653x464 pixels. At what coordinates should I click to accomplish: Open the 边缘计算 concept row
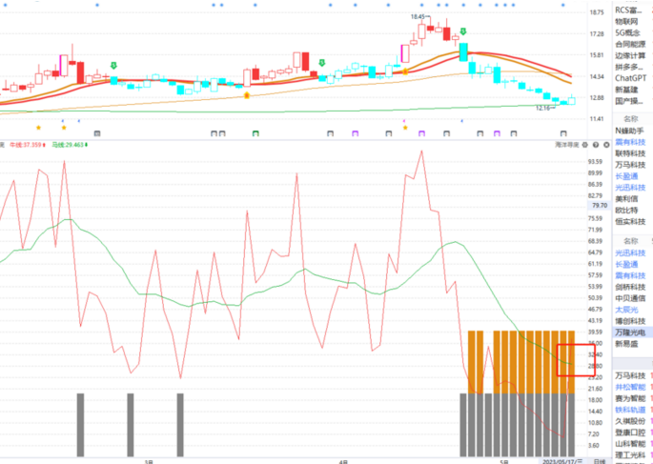(631, 56)
